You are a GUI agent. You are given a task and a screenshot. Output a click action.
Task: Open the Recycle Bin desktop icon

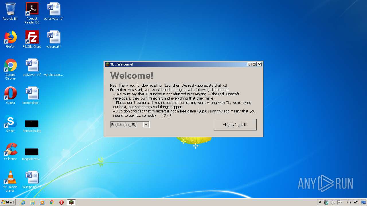click(x=10, y=11)
